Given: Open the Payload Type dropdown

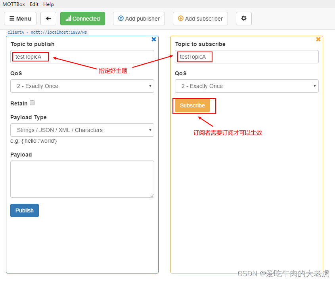Looking at the screenshot, I should tap(82, 130).
